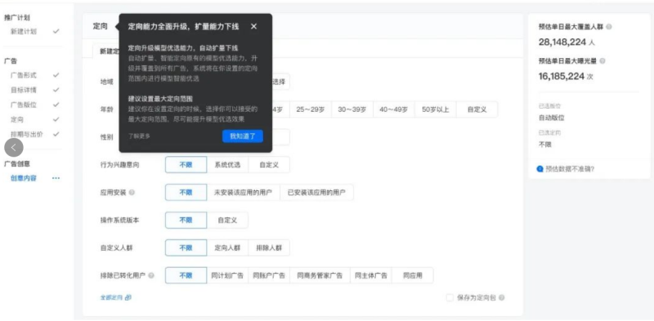Select 不限 for 排除已转化用户
This screenshot has width=654, height=321.
pyautogui.click(x=186, y=275)
